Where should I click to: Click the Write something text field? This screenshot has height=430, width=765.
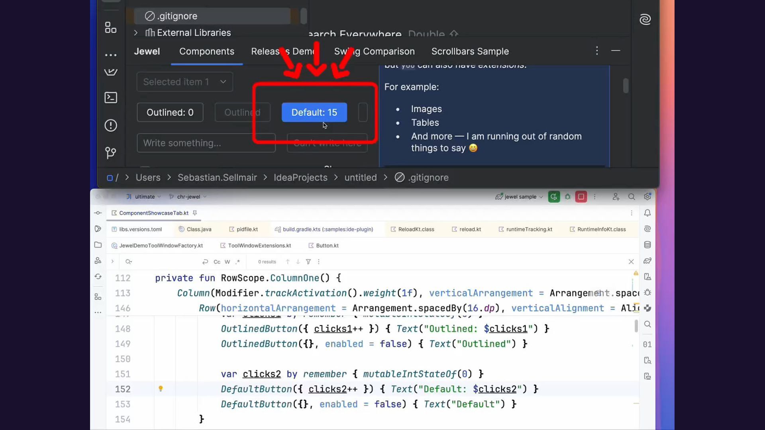[206, 143]
